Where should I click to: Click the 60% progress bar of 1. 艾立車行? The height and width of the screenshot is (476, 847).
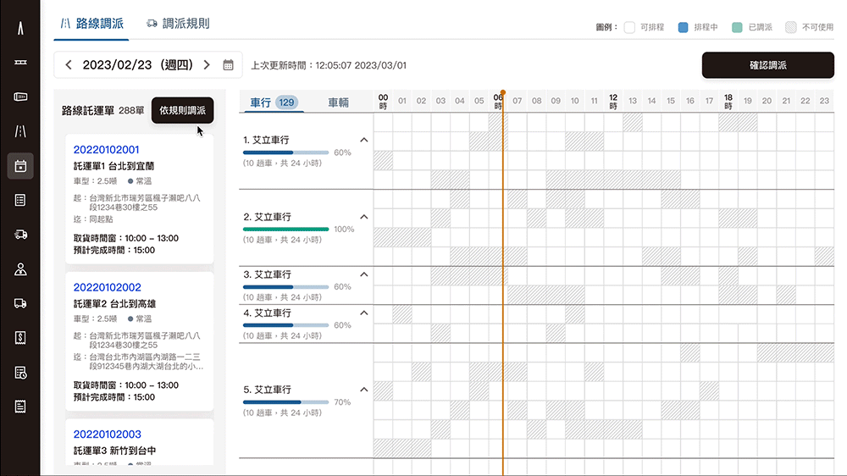tap(285, 152)
